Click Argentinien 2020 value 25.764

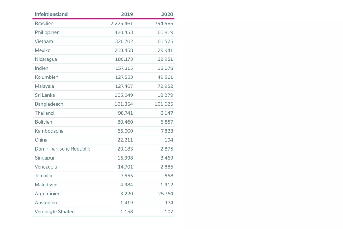point(165,194)
